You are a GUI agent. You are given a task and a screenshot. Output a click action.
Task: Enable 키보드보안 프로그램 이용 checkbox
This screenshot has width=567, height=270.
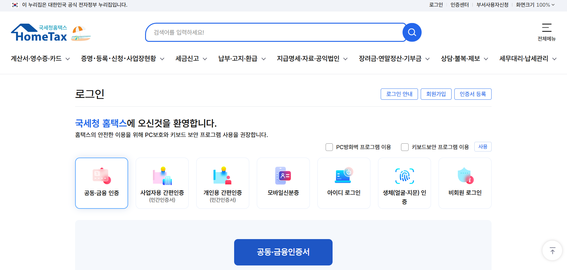tap(405, 147)
